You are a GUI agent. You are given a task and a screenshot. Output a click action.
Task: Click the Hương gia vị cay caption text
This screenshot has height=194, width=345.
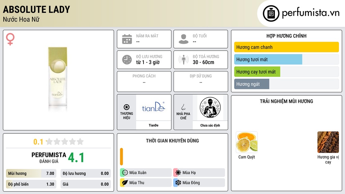pos(328,159)
